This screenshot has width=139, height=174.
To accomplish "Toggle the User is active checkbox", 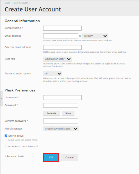I will coord(6,136).
